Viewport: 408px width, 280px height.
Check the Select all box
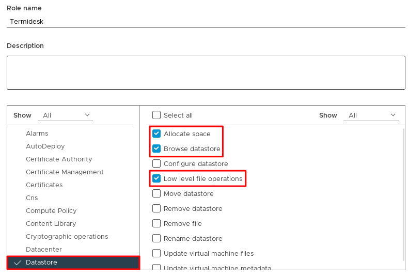(x=156, y=116)
